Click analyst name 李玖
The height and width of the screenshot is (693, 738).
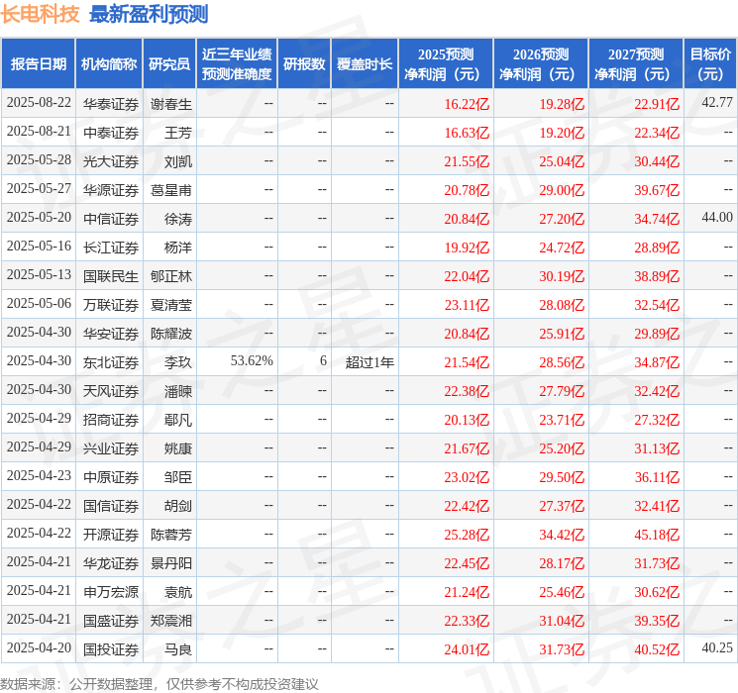click(178, 362)
